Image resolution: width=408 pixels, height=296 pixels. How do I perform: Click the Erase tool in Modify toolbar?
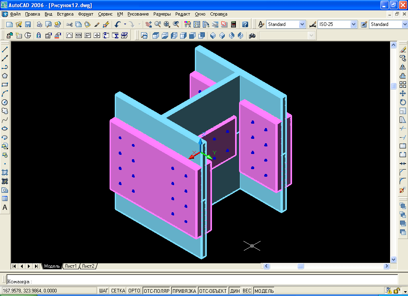(403, 50)
